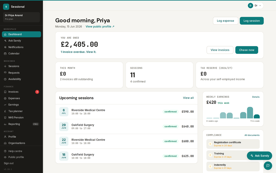Click the floating Ask Sandy button
Viewport: 276px width, 173px height.
[x=260, y=156]
